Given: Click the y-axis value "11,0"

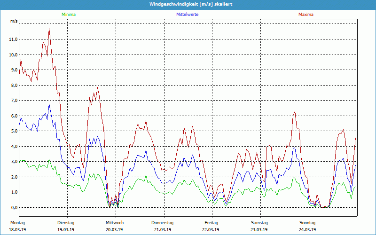Looking at the screenshot, I should click(x=13, y=39).
